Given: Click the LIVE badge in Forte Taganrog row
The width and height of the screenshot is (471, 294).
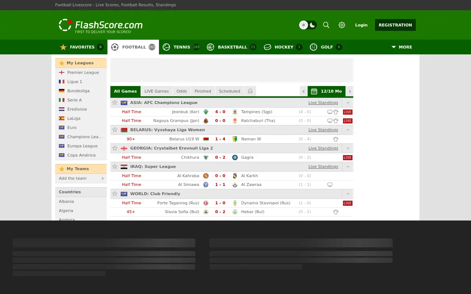Looking at the screenshot, I should click(x=348, y=203).
